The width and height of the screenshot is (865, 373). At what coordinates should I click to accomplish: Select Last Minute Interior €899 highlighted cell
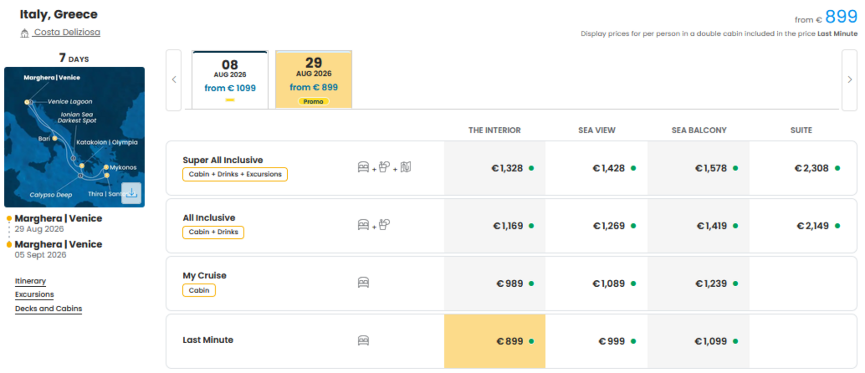click(495, 341)
